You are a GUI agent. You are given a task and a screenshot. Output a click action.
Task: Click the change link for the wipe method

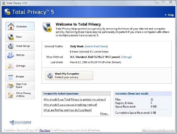coord(127,57)
